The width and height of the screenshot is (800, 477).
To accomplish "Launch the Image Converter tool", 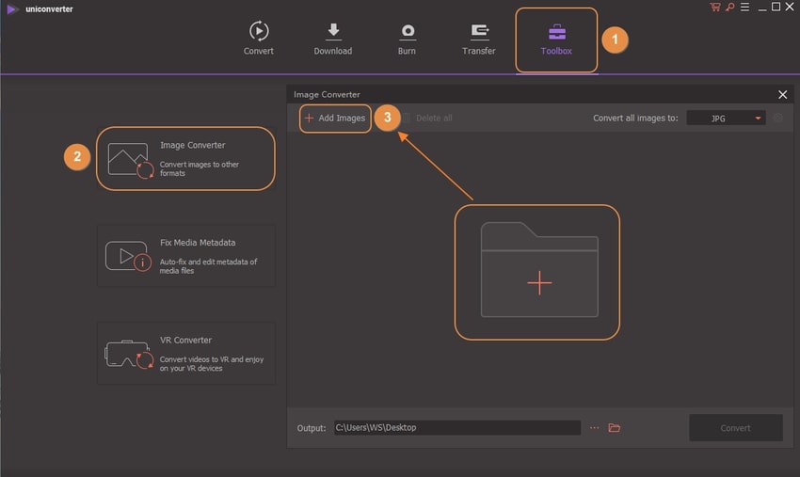I will pyautogui.click(x=185, y=159).
